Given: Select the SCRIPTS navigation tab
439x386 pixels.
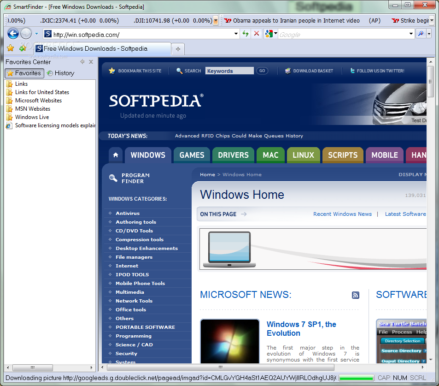Looking at the screenshot, I should (x=343, y=155).
